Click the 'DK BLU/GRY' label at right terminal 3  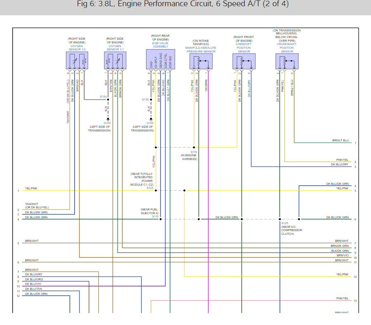point(340,164)
